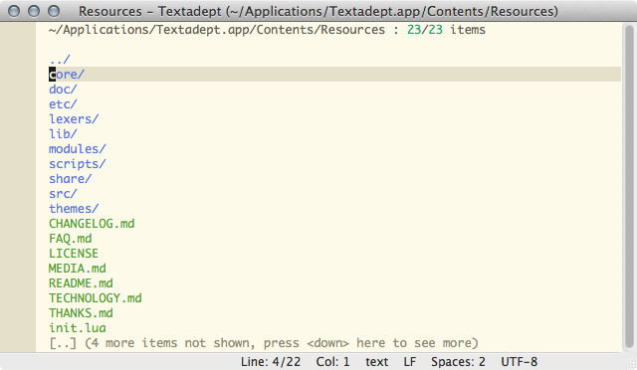Image resolution: width=637 pixels, height=370 pixels.
Task: Open the CHANGELOG.md file
Action: pos(92,224)
